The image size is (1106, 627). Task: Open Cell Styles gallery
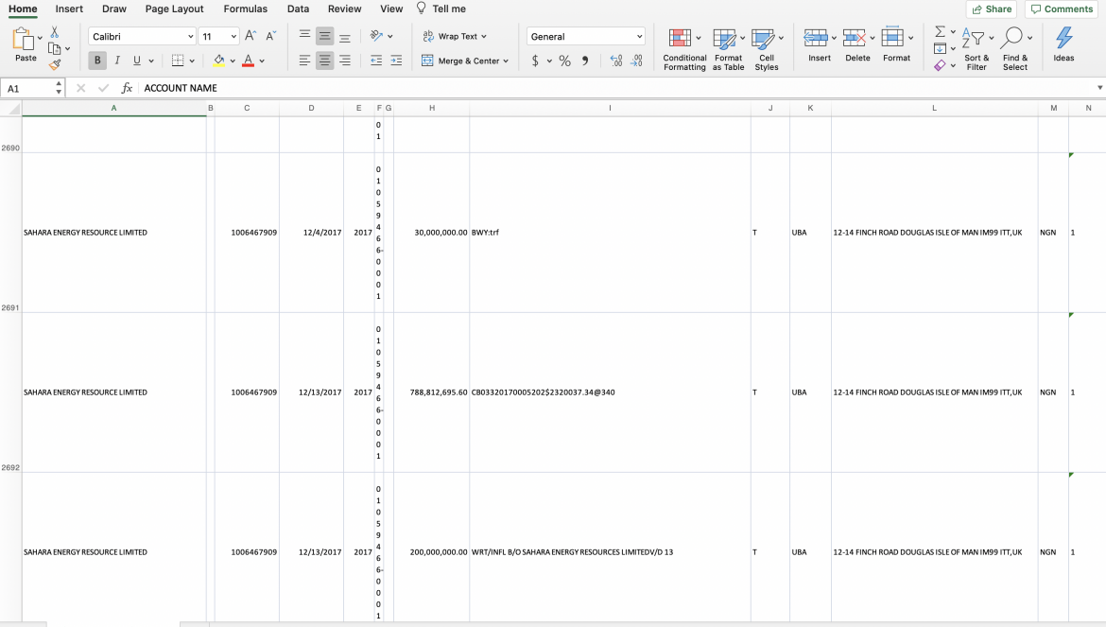(766, 49)
